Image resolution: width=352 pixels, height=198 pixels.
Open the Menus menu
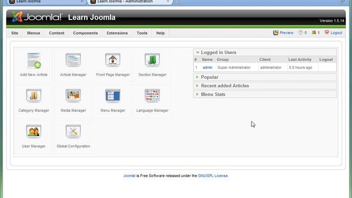[x=34, y=33]
